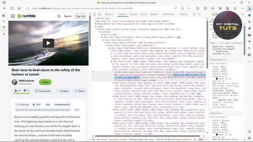Collapse the video-player div node
Image resolution: width=253 pixels, height=142 pixels.
pyautogui.click(x=108, y=45)
